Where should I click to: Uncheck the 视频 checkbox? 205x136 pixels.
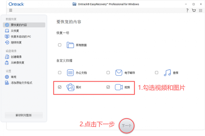point(108,87)
